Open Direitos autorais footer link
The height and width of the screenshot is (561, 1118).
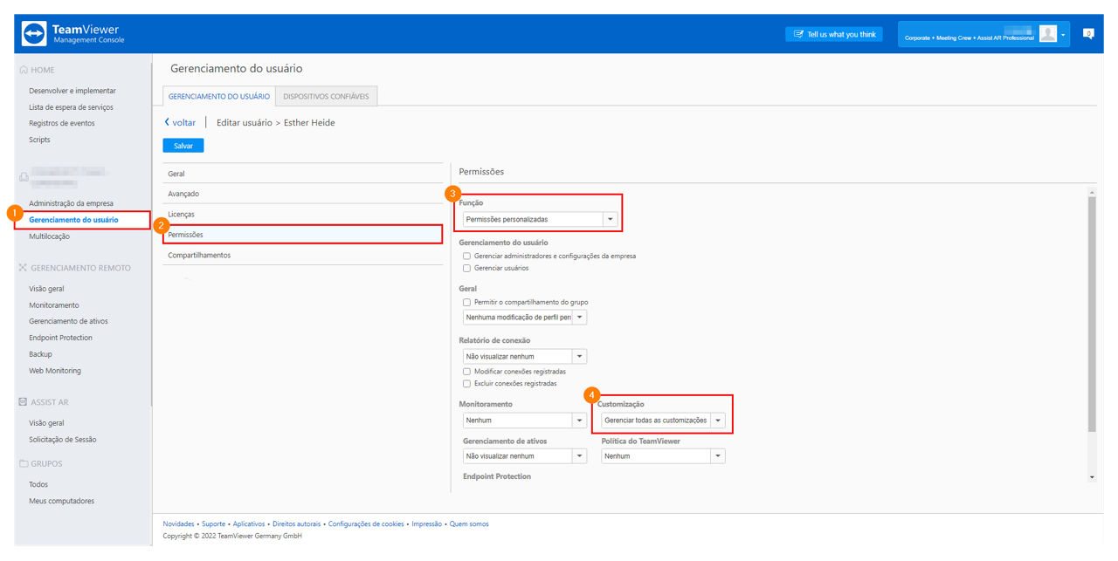point(297,524)
